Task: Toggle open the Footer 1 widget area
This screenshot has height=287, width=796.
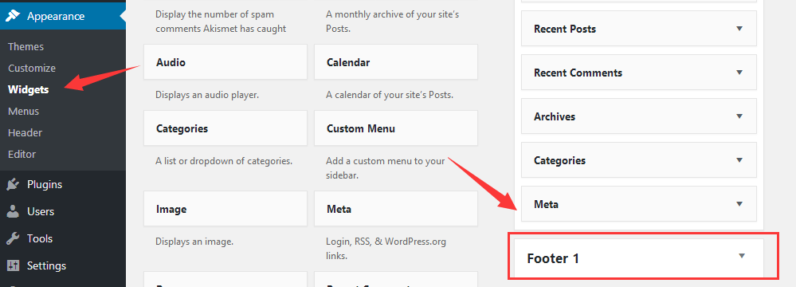Action: (742, 256)
